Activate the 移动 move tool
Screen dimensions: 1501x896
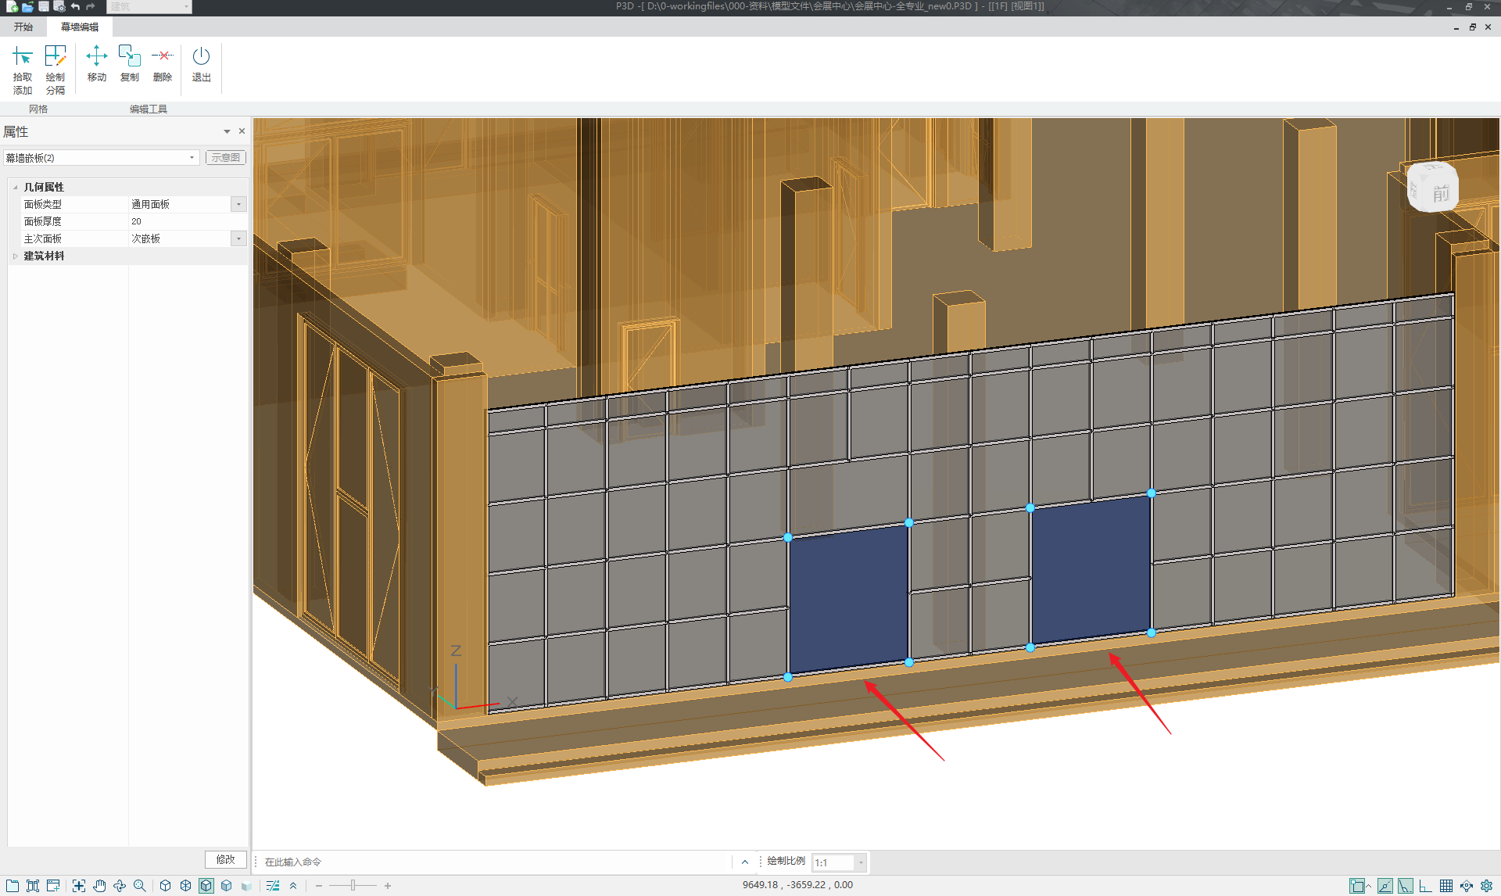[96, 63]
